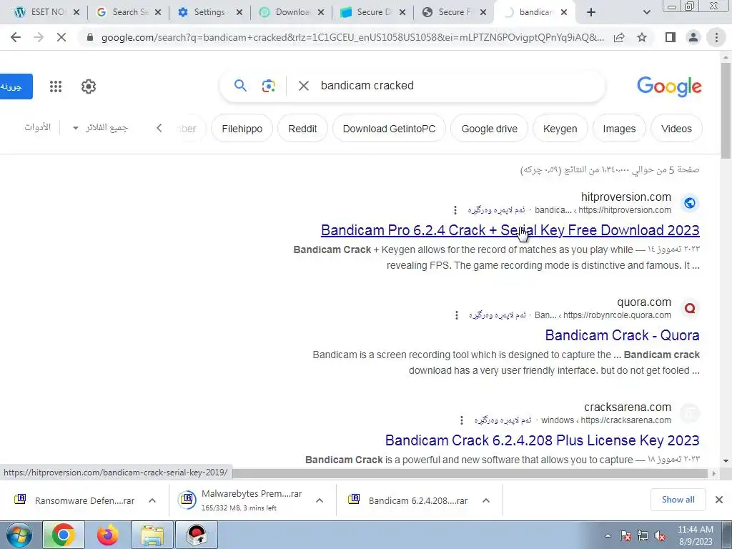The width and height of the screenshot is (732, 549).
Task: Open Chrome three-dot menu
Action: tap(716, 37)
